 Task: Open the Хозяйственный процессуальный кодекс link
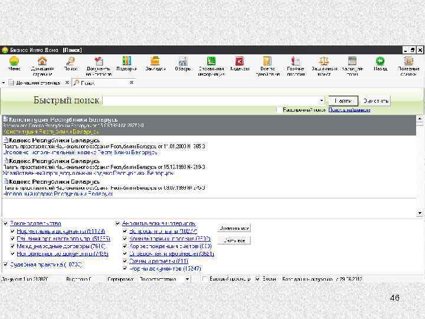89,173
